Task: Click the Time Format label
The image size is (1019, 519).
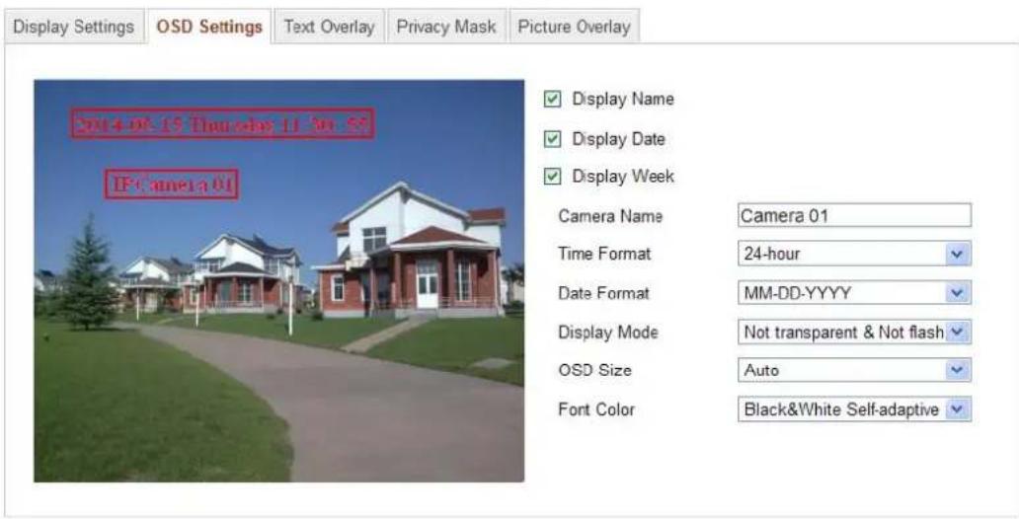Action: 603,254
